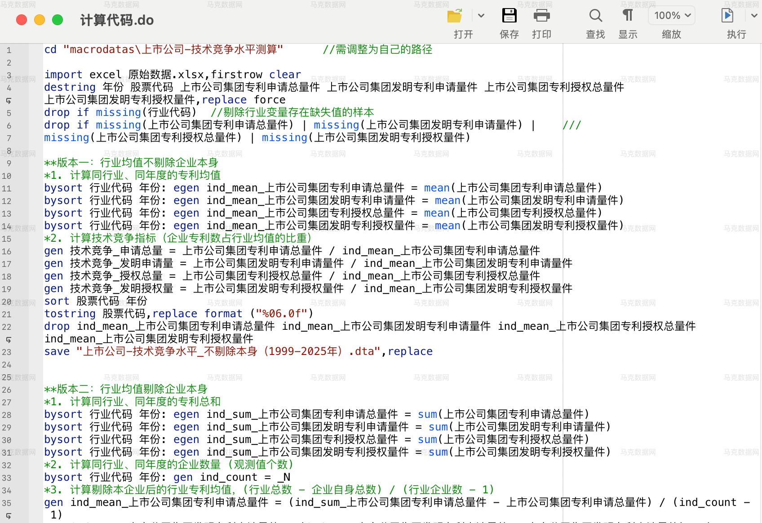This screenshot has height=523, width=762.
Task: Expand the recent files arrow beside Open
Action: (481, 16)
